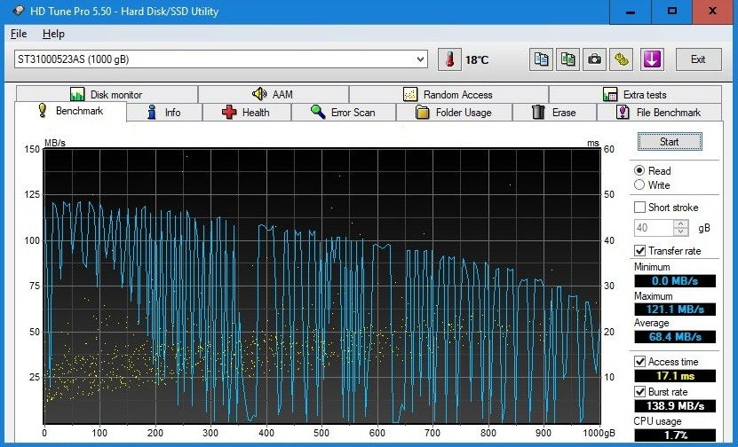Open the drive selection dropdown

(420, 59)
